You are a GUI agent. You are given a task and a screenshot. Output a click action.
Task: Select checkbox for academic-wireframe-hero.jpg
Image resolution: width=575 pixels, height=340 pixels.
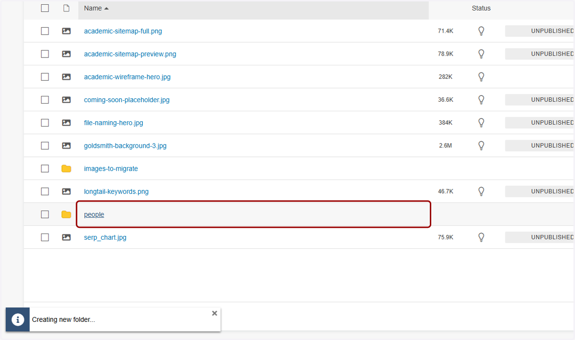pos(45,77)
